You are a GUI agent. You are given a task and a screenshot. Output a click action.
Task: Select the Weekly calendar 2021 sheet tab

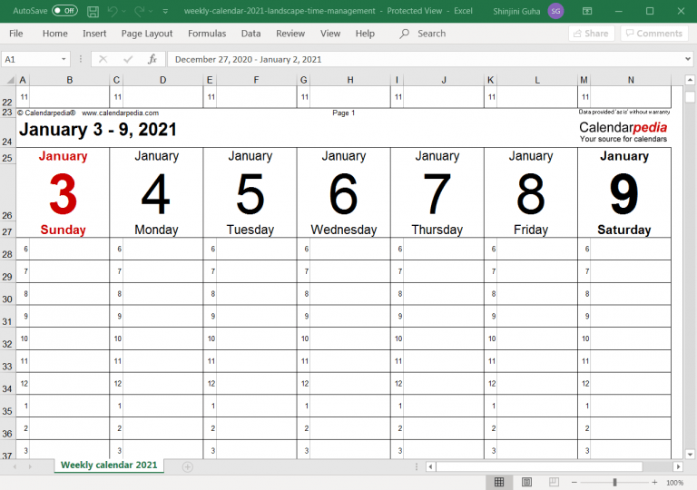(109, 465)
